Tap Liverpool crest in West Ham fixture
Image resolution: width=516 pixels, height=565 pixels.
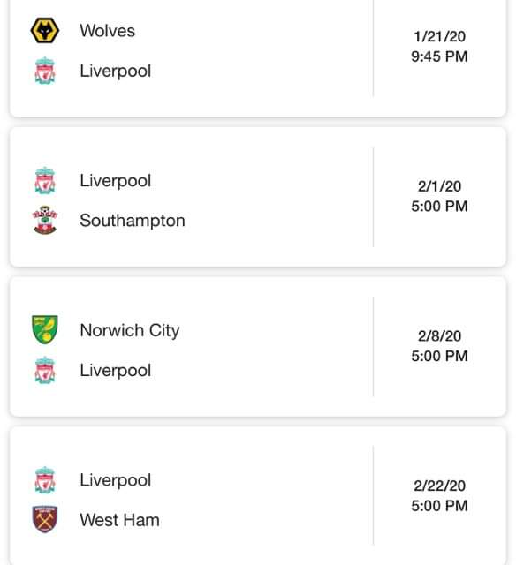(x=45, y=480)
